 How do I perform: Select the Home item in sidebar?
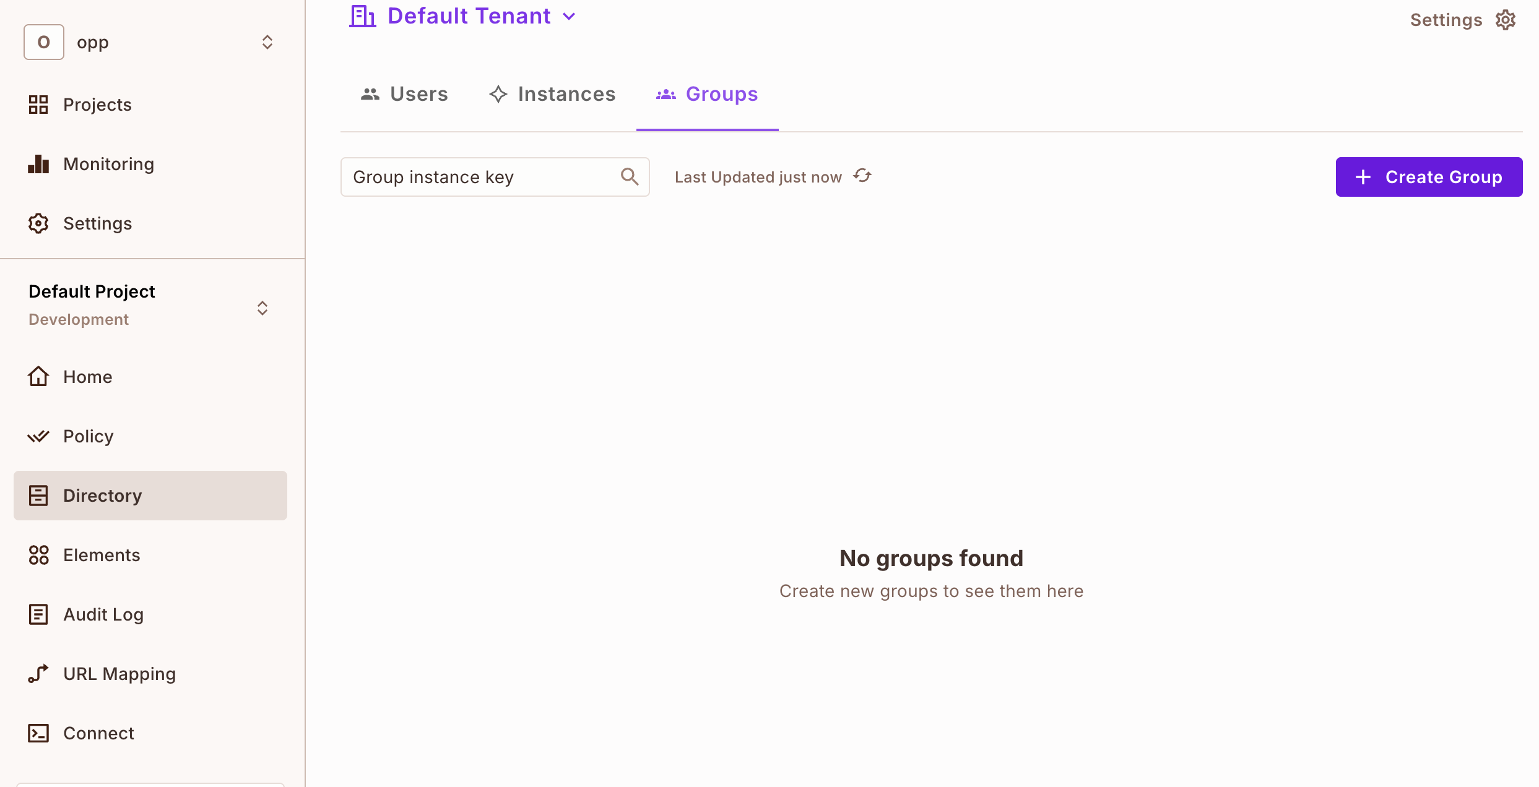pos(87,376)
